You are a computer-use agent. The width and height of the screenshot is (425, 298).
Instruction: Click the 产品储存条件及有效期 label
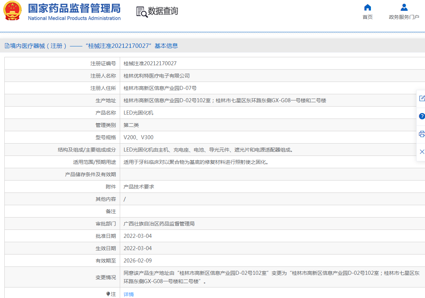click(x=90, y=174)
